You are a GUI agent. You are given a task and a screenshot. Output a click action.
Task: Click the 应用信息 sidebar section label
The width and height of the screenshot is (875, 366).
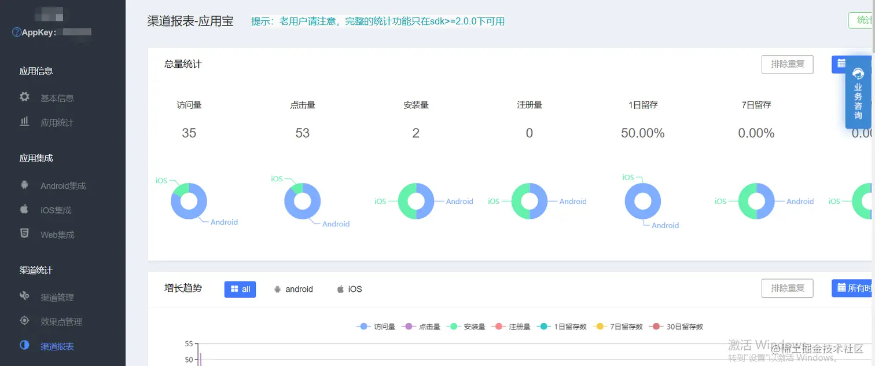coord(36,71)
